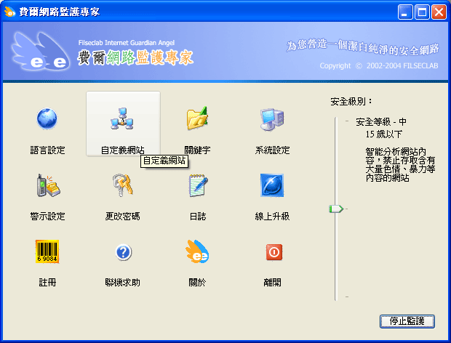Click the application icon in the title bar

[10, 12]
